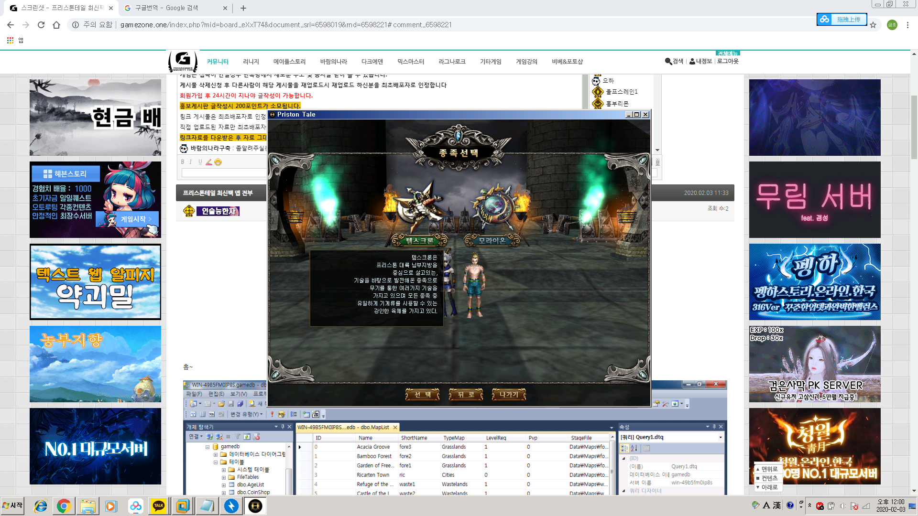Viewport: 918px width, 516px height.
Task: Log out with 로그아웃
Action: tap(728, 61)
